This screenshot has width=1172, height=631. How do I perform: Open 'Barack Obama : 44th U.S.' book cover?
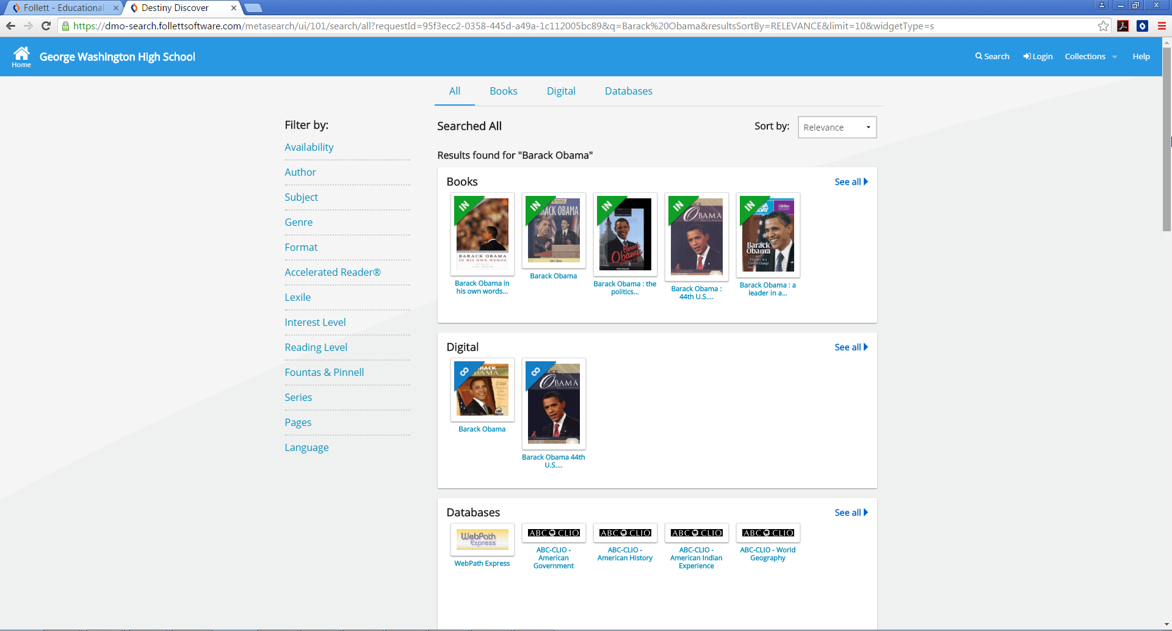tap(696, 237)
